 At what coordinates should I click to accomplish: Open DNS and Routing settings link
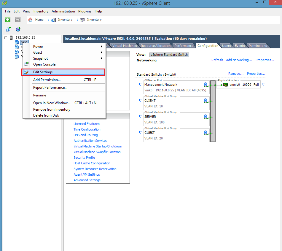tap(86, 135)
